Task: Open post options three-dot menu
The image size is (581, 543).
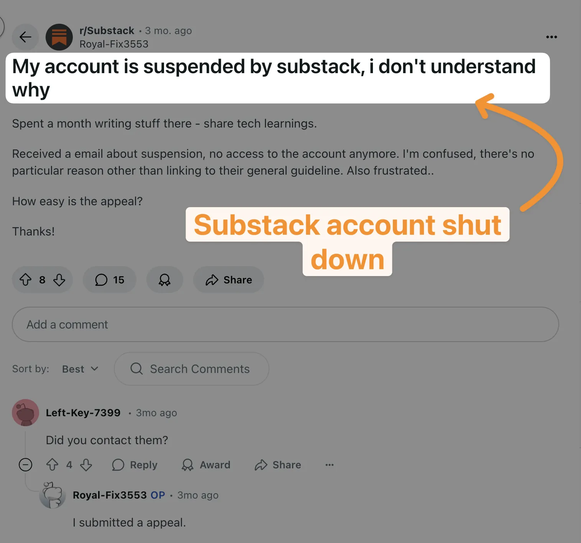Action: (x=551, y=37)
